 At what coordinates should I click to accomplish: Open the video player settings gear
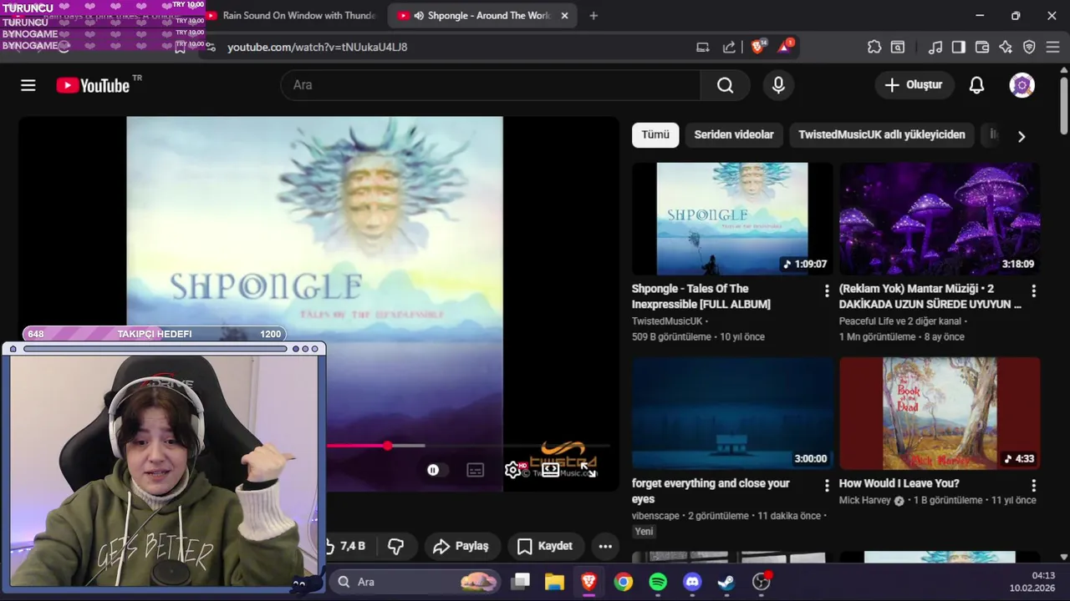point(513,470)
